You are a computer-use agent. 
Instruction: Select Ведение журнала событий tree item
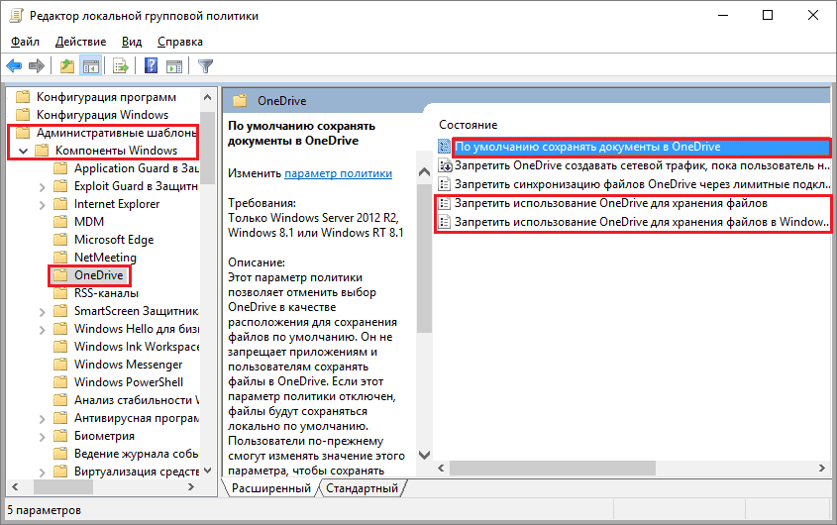tap(137, 454)
